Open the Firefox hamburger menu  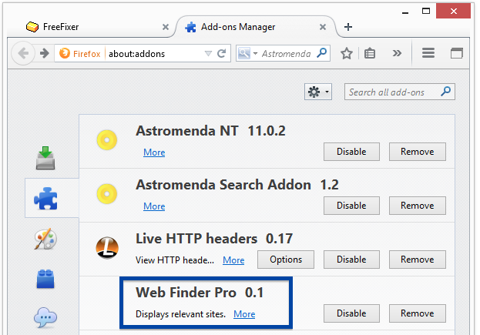(428, 53)
